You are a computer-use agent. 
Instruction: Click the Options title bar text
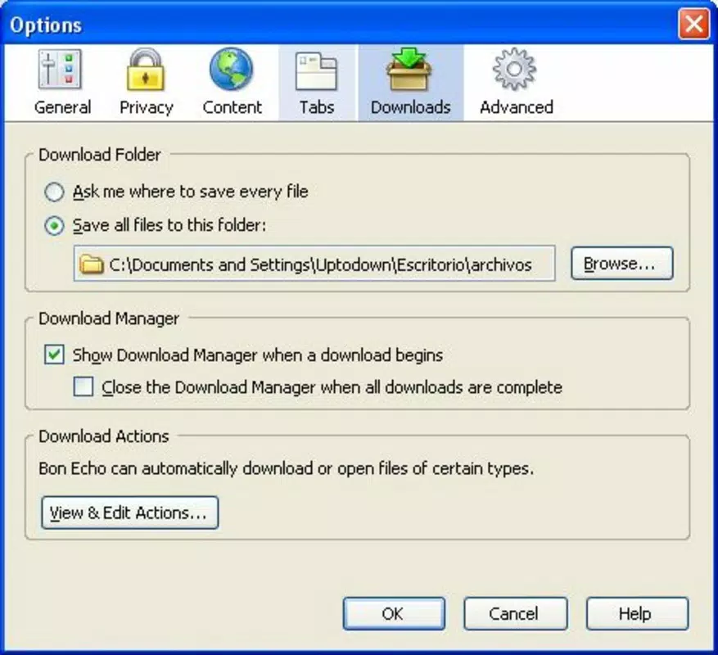coord(46,25)
